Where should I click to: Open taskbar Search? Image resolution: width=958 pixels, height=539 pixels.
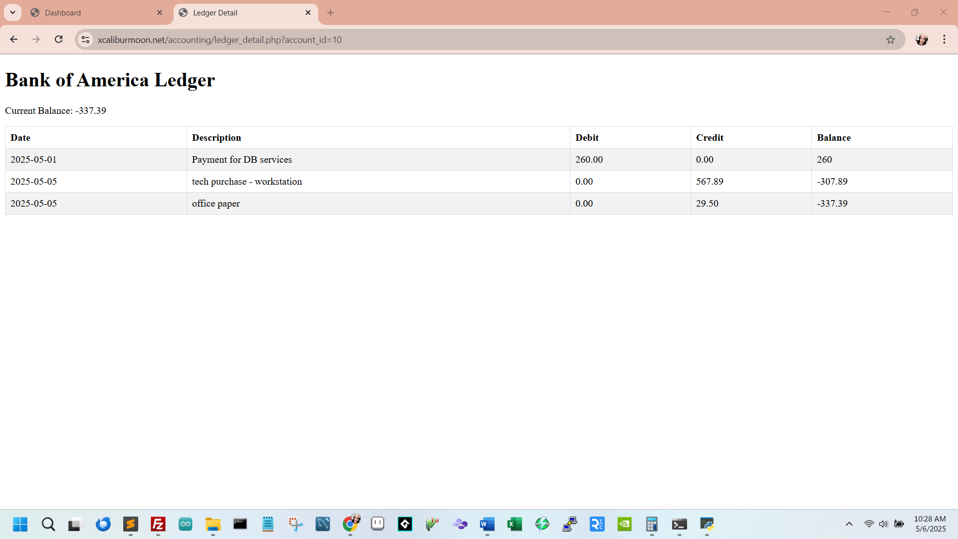pyautogui.click(x=48, y=524)
